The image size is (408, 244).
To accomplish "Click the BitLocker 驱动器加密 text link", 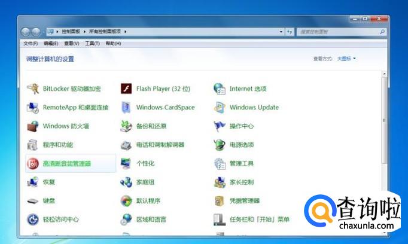I will tap(72, 89).
